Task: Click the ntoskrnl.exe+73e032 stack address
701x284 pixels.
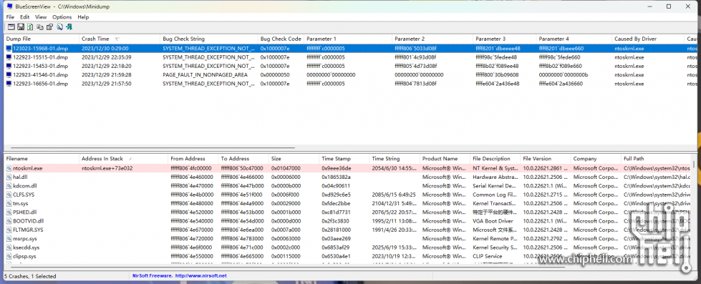Action: (x=107, y=168)
